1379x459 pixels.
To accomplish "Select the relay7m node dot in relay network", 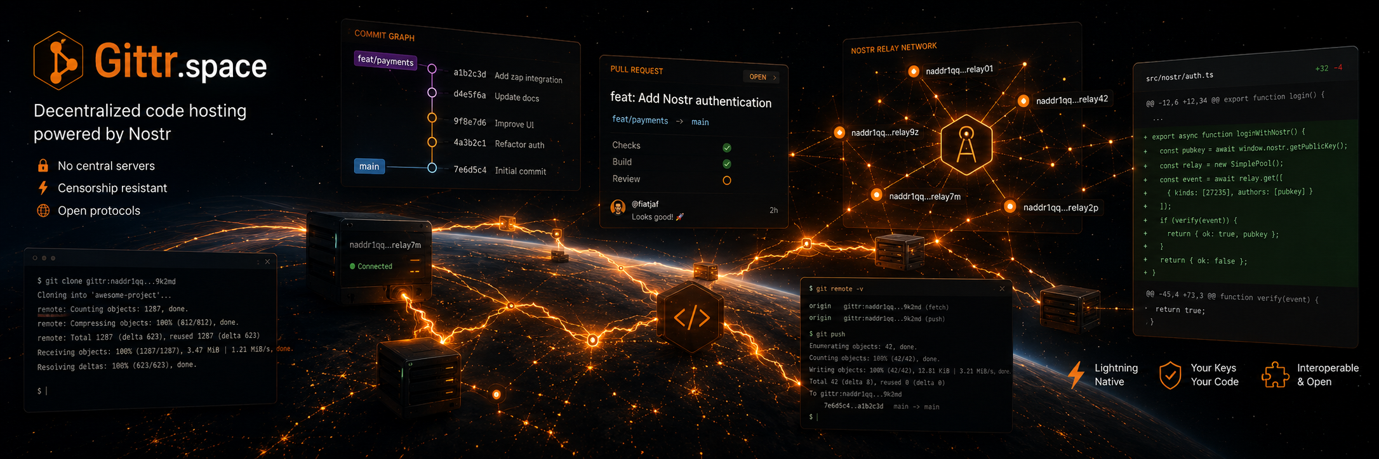I will coord(877,195).
